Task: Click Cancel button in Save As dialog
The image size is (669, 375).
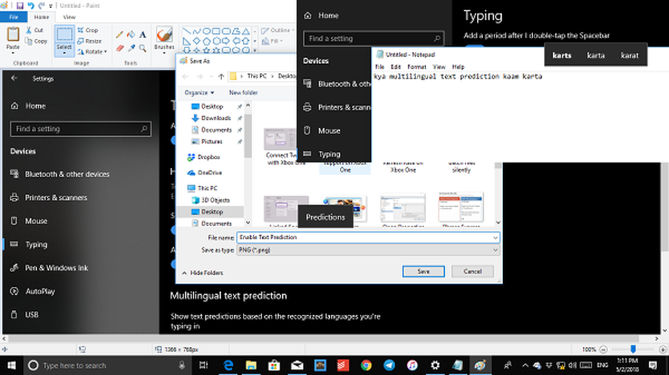Action: (472, 271)
